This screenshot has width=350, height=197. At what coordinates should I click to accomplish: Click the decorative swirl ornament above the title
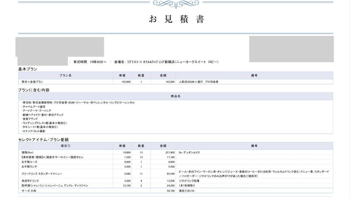(176, 3)
